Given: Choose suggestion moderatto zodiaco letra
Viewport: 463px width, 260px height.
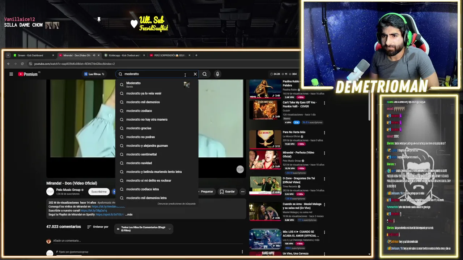Looking at the screenshot, I should coord(157,189).
